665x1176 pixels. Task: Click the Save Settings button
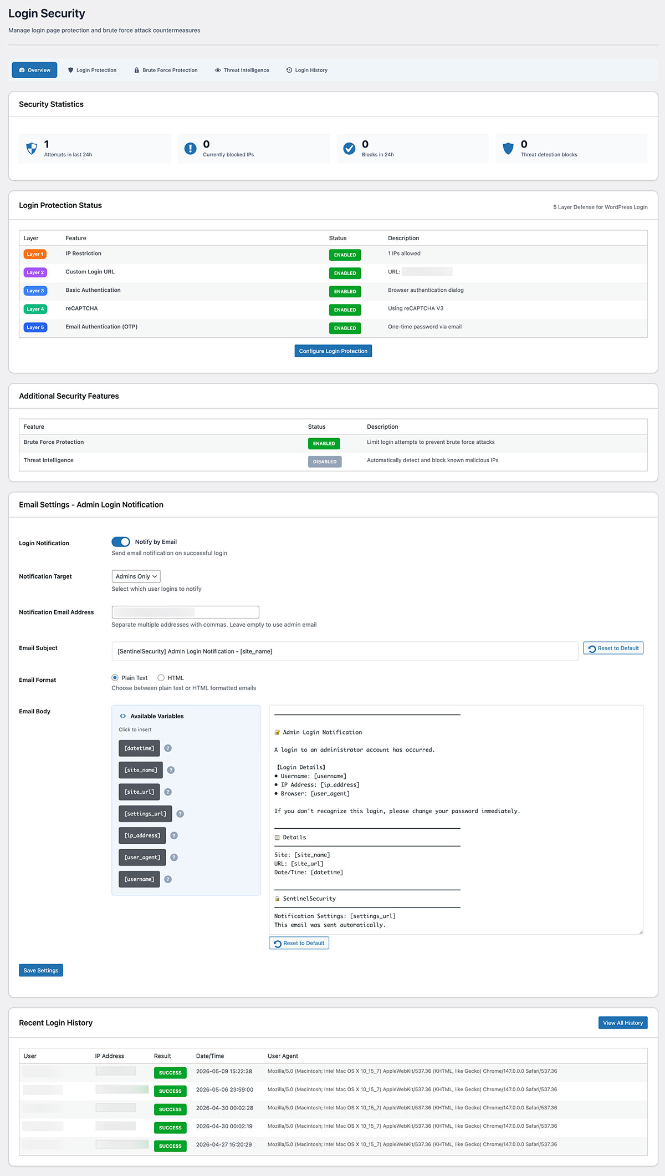[41, 970]
